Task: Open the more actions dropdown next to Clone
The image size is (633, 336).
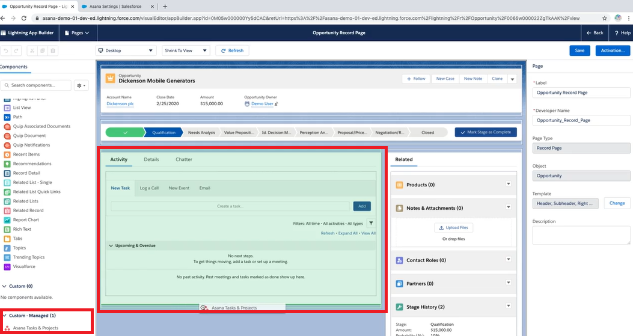Action: pos(512,79)
